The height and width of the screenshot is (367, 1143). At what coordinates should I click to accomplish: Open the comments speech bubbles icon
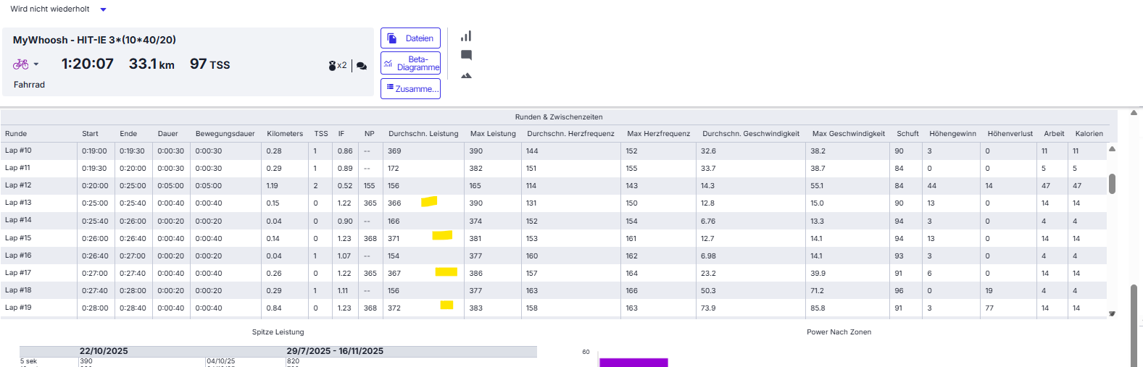[362, 66]
